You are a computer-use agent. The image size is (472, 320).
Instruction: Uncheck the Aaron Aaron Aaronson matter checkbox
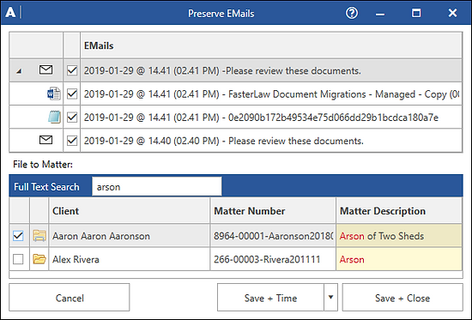coord(18,236)
